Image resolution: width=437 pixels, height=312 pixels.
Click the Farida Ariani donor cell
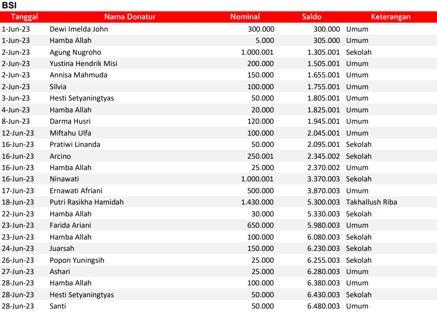[x=71, y=225]
